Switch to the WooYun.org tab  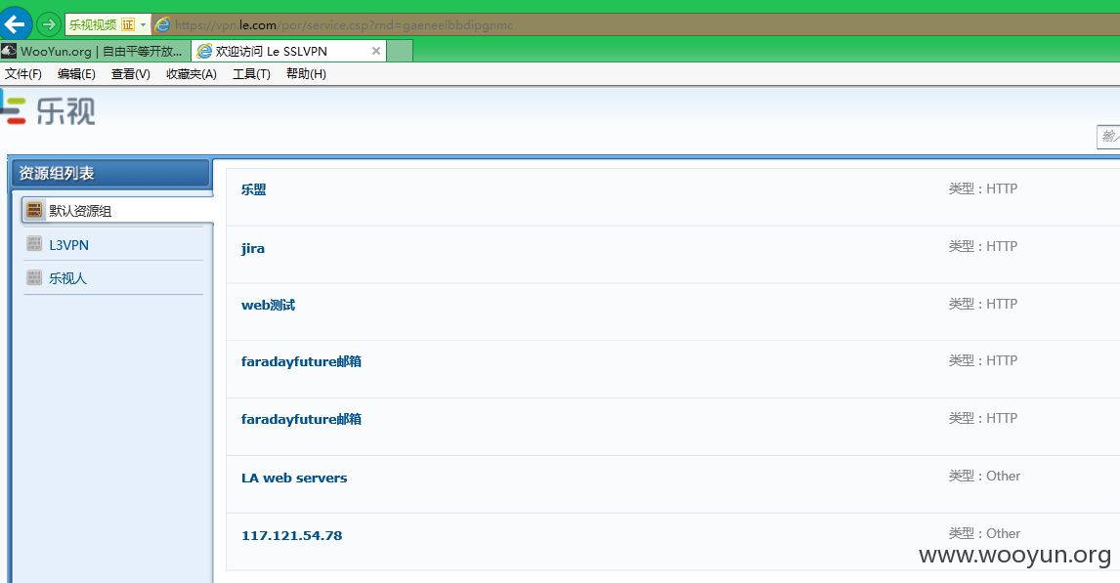pos(96,52)
